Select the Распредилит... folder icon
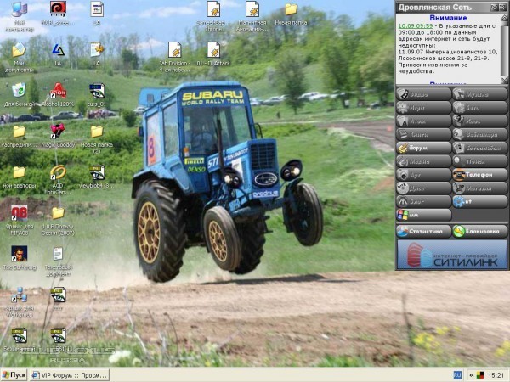The image size is (510, 382). (20, 136)
